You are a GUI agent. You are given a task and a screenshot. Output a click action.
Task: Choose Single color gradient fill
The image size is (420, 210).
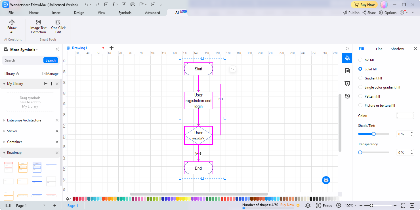pos(379,87)
